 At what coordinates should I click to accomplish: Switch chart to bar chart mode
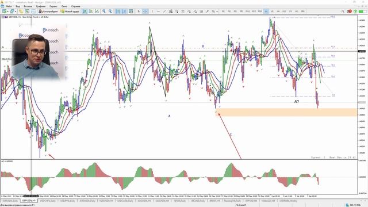click(85, 11)
